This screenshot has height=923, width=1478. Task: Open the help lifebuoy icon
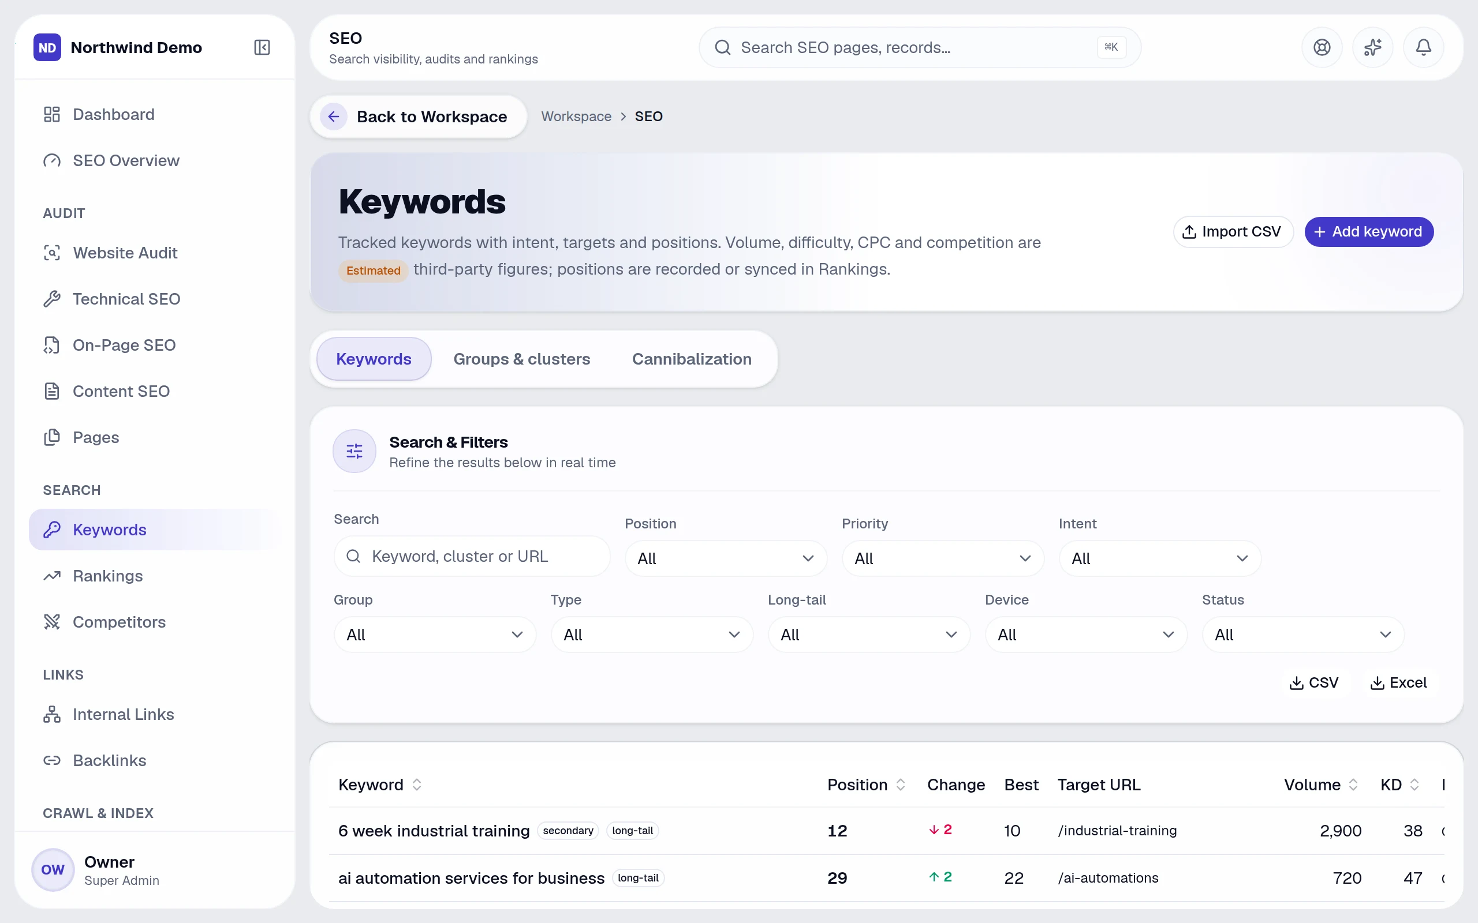[x=1322, y=48]
